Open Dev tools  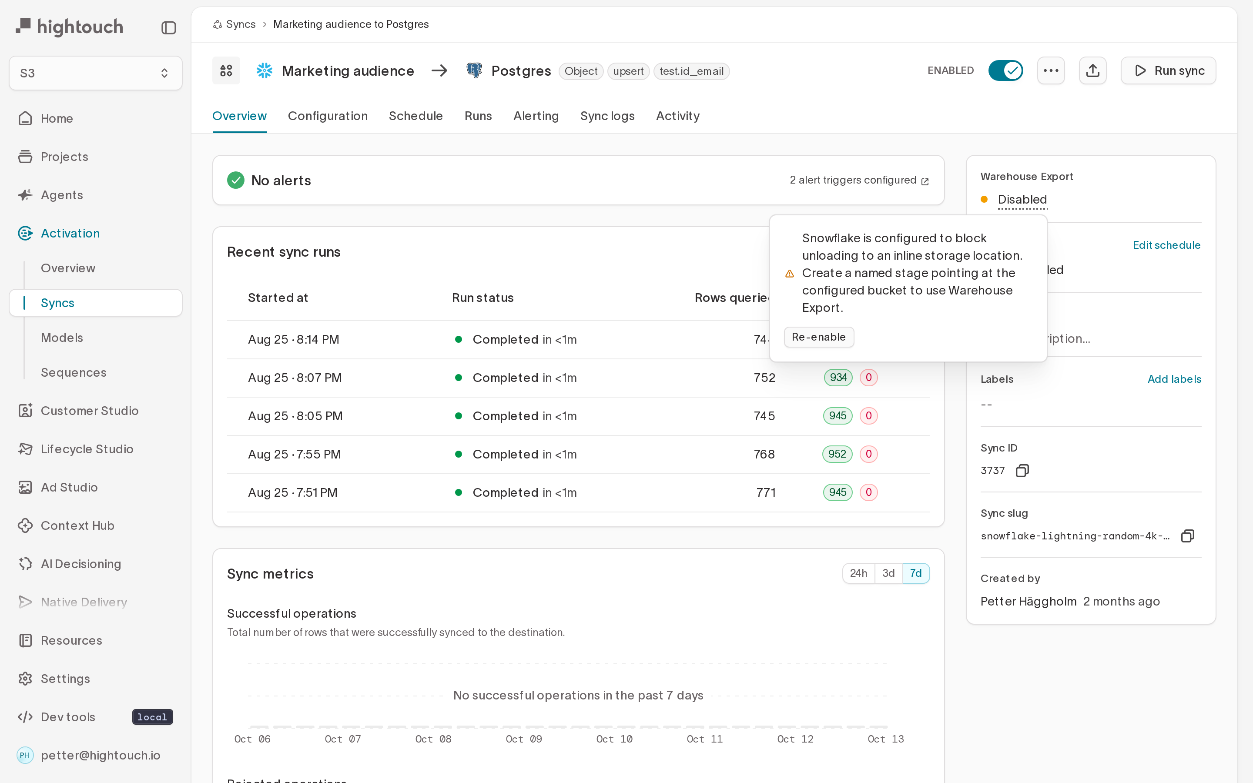pos(67,717)
